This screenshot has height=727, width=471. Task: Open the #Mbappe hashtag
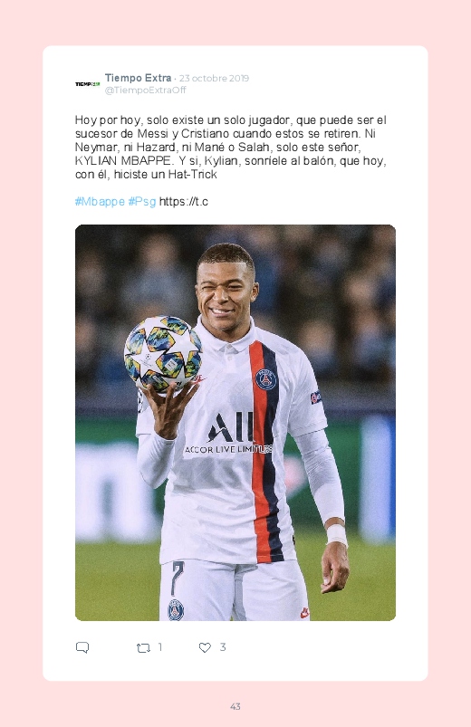(x=100, y=202)
